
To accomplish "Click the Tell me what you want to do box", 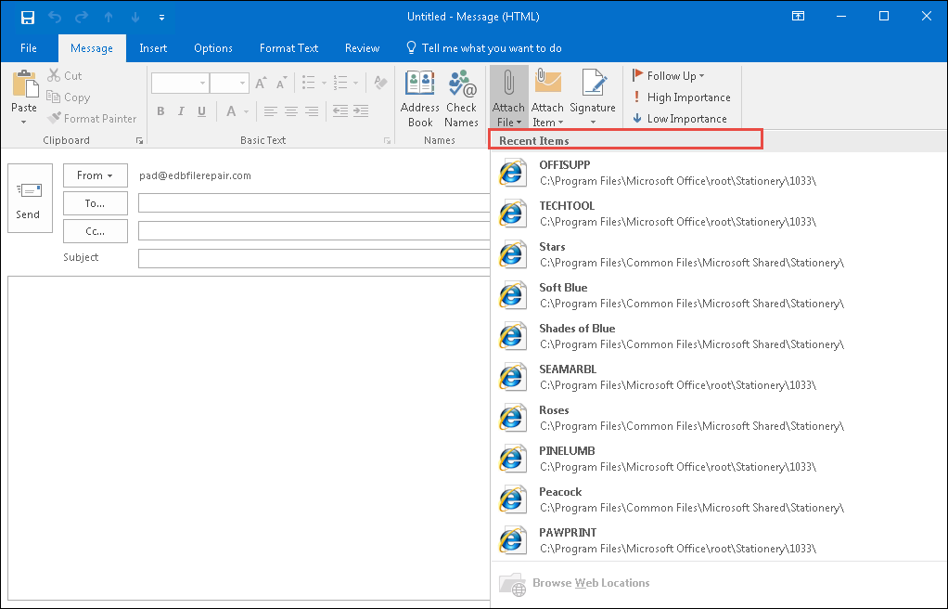I will (484, 48).
